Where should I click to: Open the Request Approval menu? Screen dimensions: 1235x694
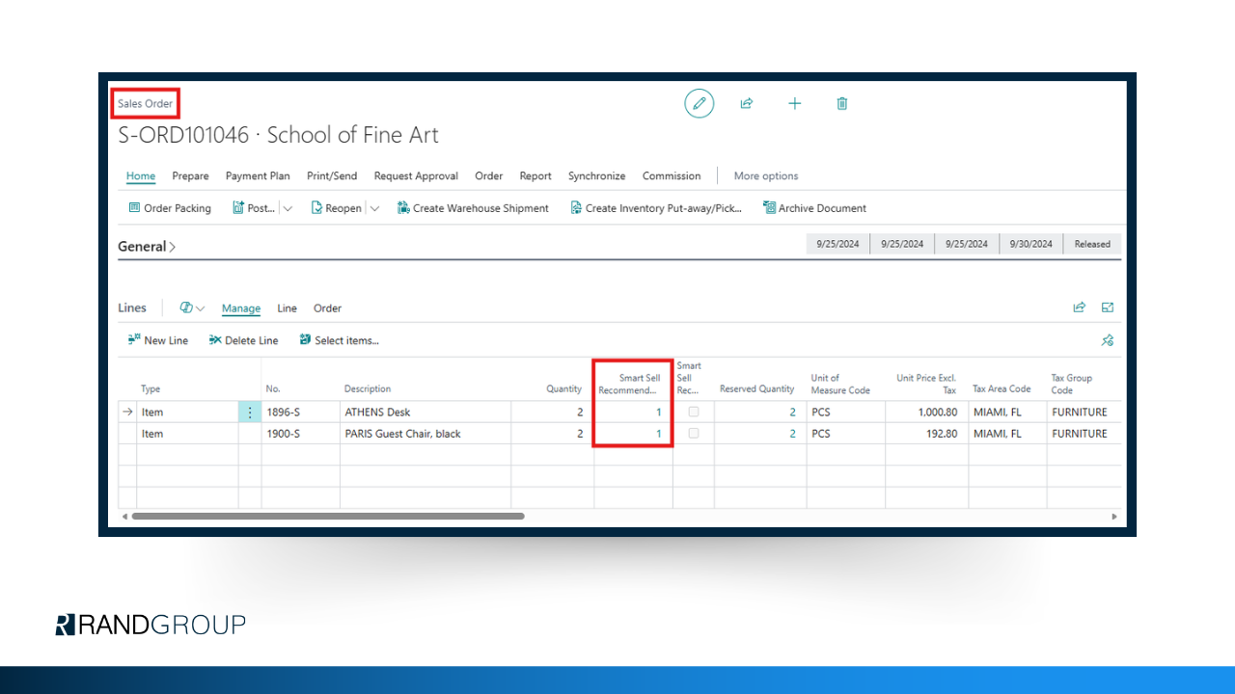(416, 176)
